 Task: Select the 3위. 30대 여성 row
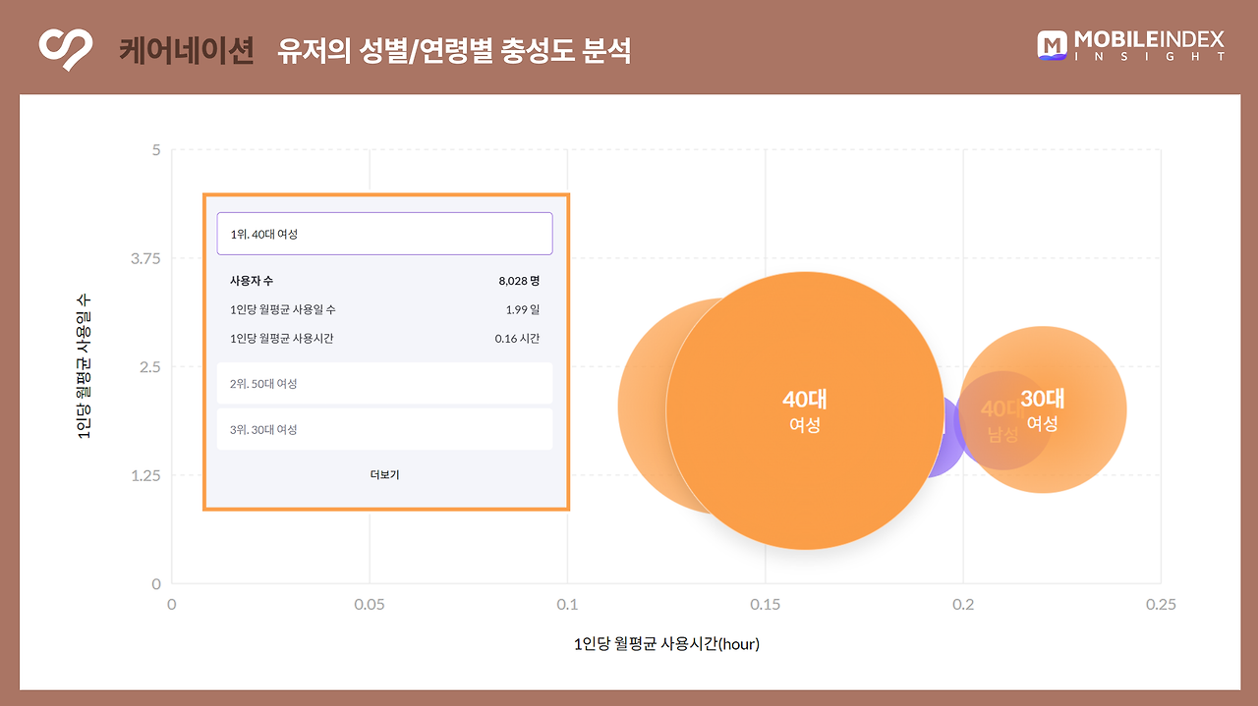384,429
